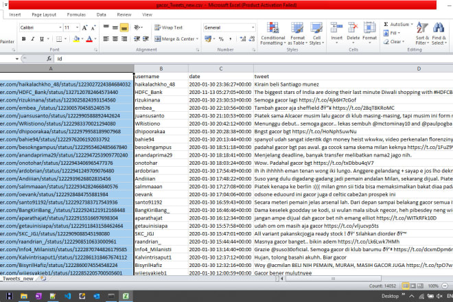
Task: Click AutoSum
Action: coord(396,24)
